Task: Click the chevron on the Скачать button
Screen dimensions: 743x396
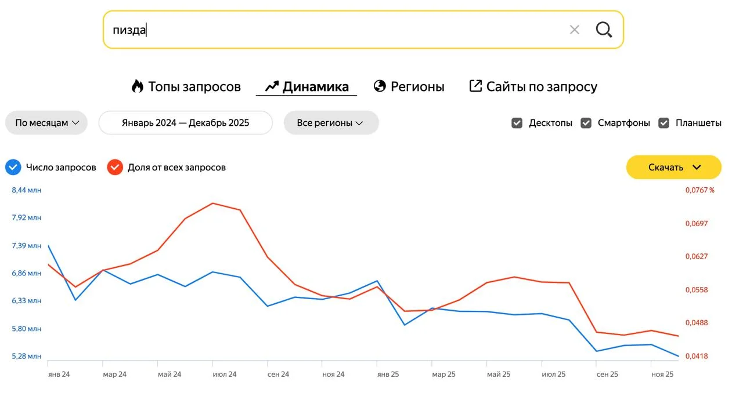Action: tap(697, 167)
